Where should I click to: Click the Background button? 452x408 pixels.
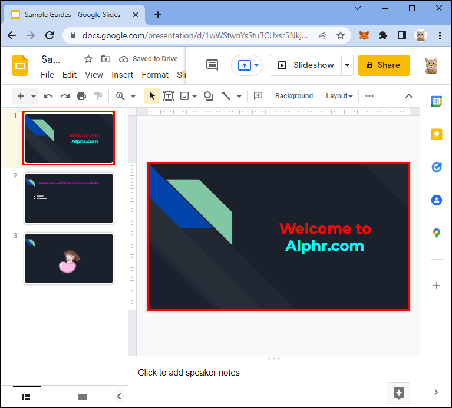[294, 96]
